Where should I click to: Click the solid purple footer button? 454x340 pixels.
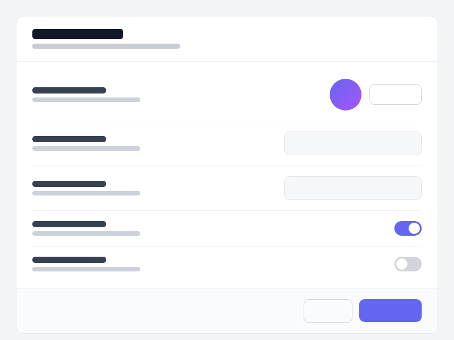point(390,311)
